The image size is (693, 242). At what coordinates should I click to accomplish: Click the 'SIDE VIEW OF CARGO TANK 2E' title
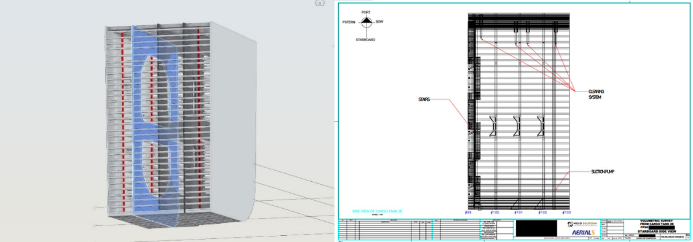pyautogui.click(x=377, y=211)
